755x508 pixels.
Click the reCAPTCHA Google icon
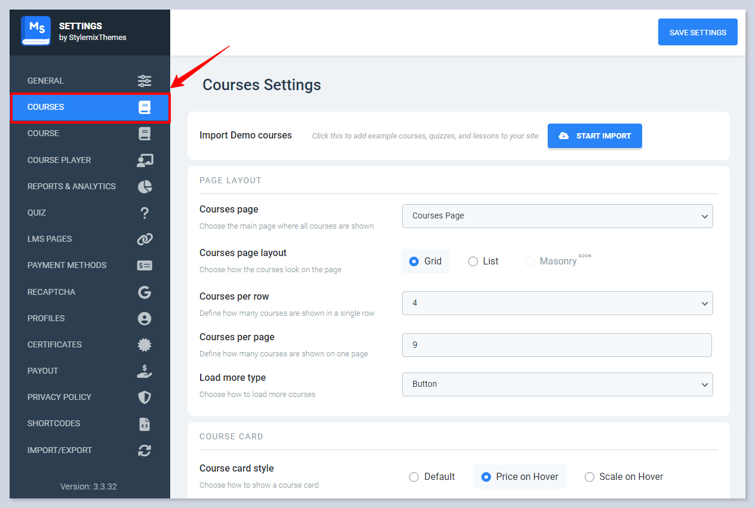[x=145, y=292]
